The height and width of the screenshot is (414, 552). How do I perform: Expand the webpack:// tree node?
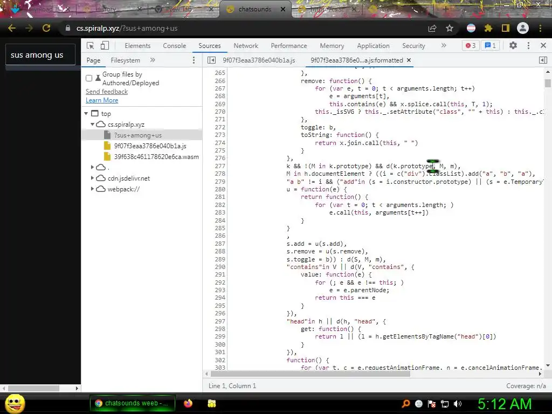pos(92,189)
